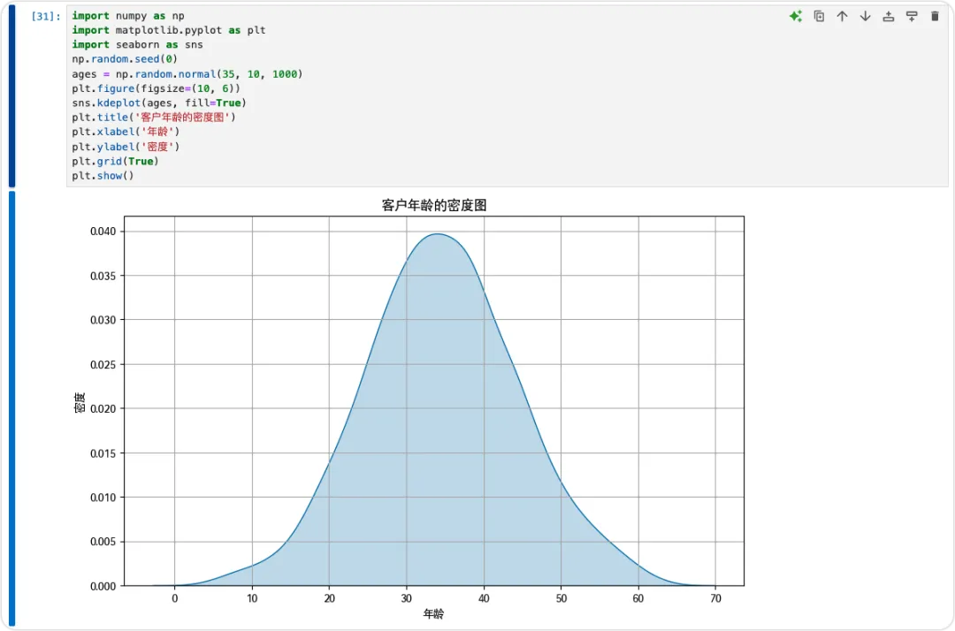
Task: Click the x-axis tick label 10
Action: point(252,598)
